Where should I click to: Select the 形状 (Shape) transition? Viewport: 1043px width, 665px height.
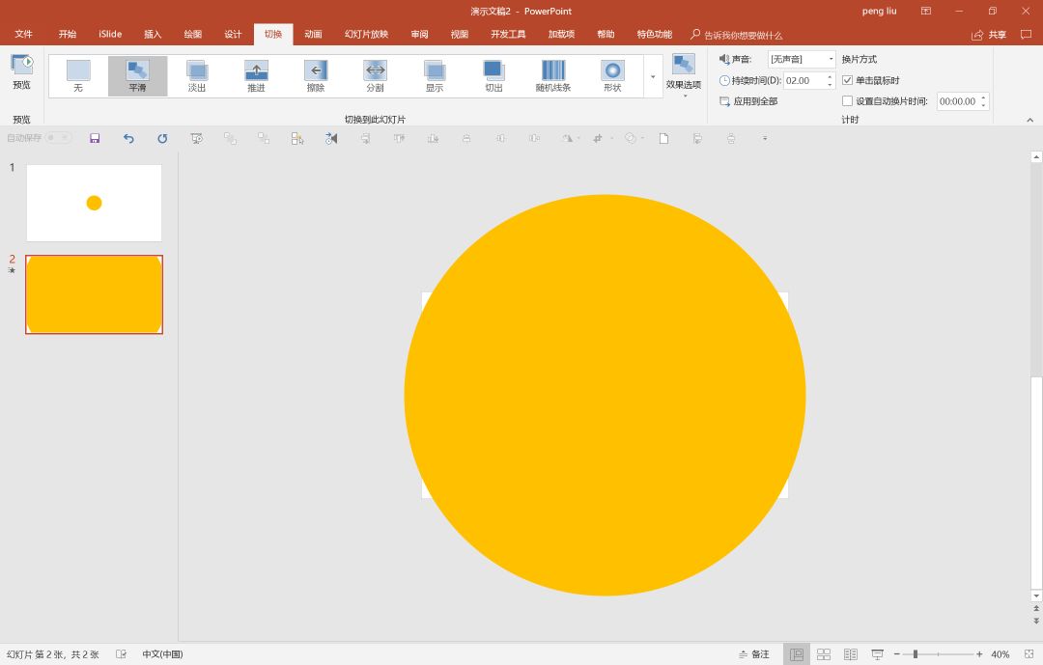coord(612,76)
